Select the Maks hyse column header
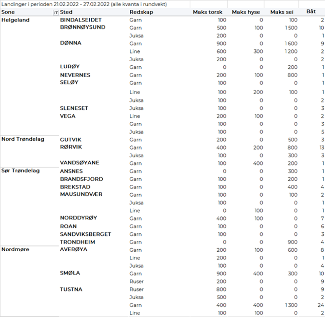 click(246, 12)
